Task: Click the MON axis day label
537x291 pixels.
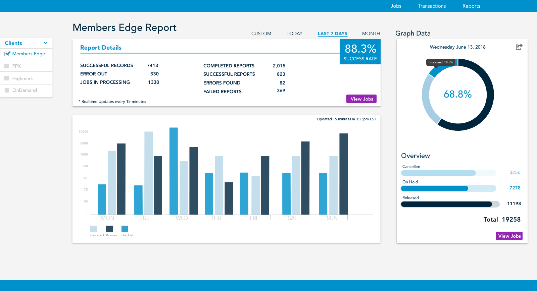Action: pyautogui.click(x=108, y=218)
